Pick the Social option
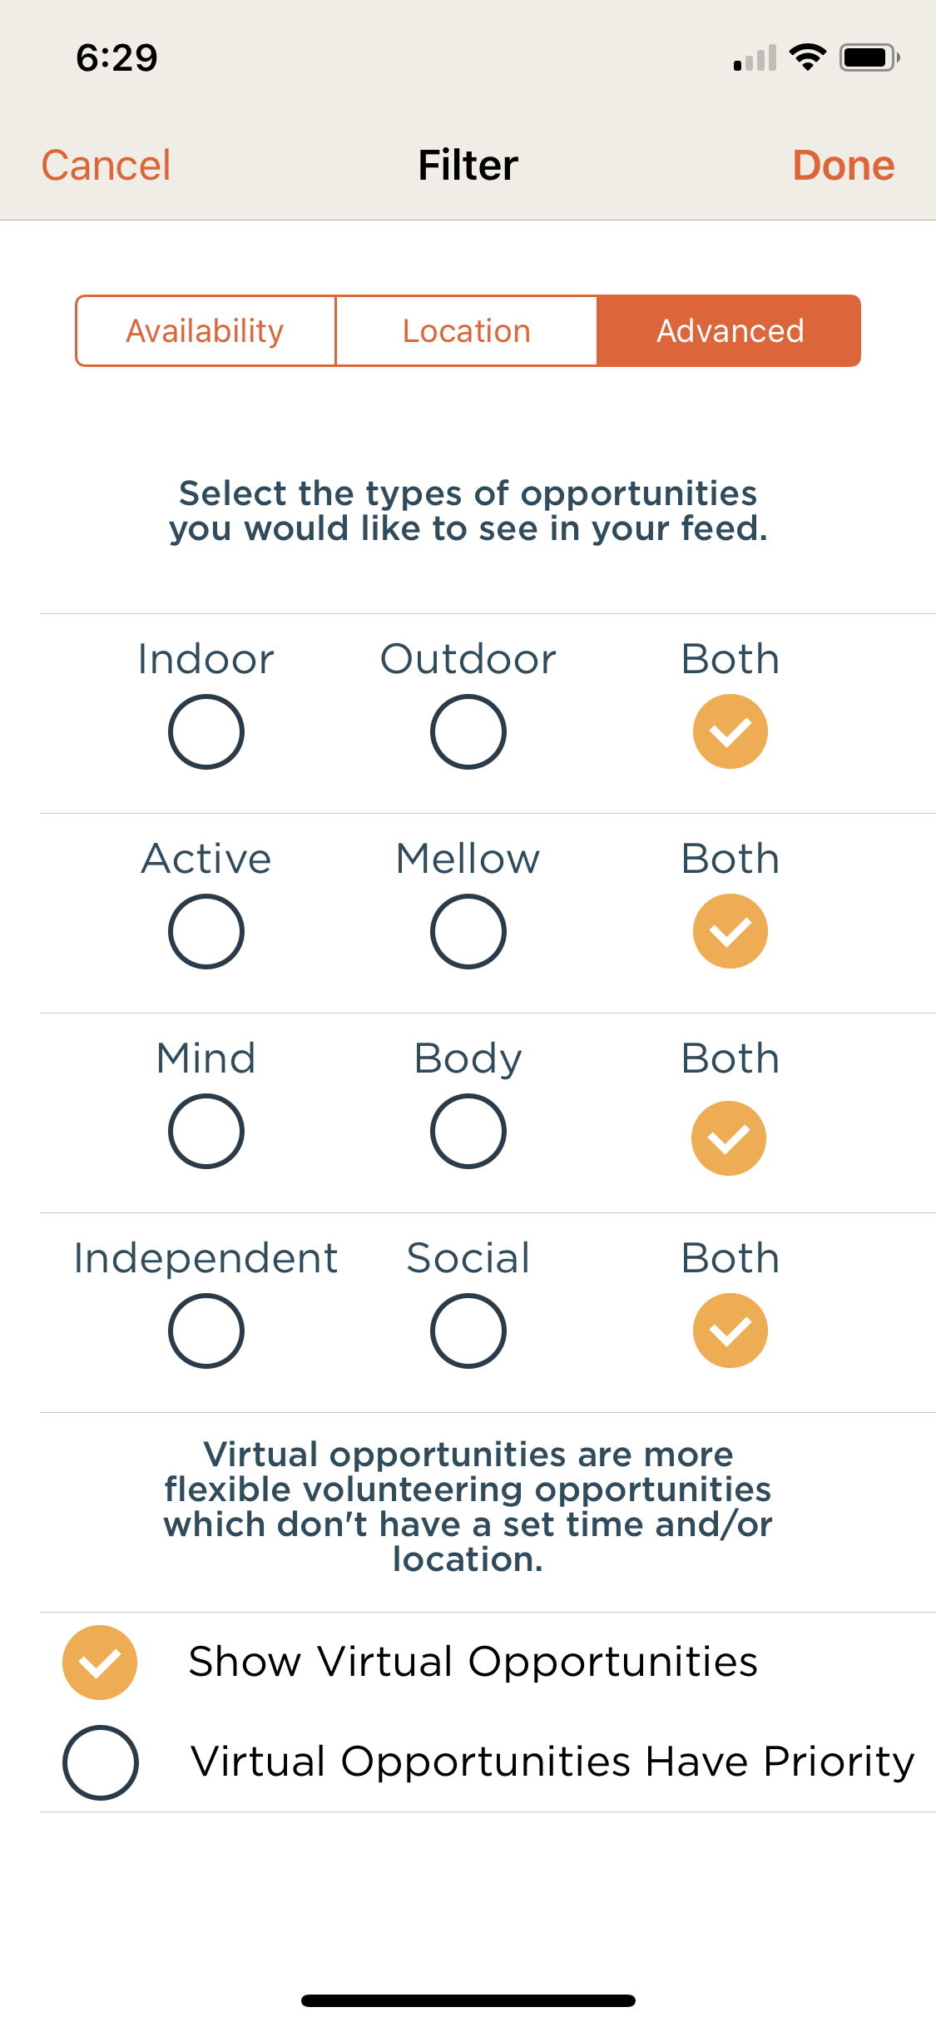Screen dimensions: 936x2027 click(468, 1331)
